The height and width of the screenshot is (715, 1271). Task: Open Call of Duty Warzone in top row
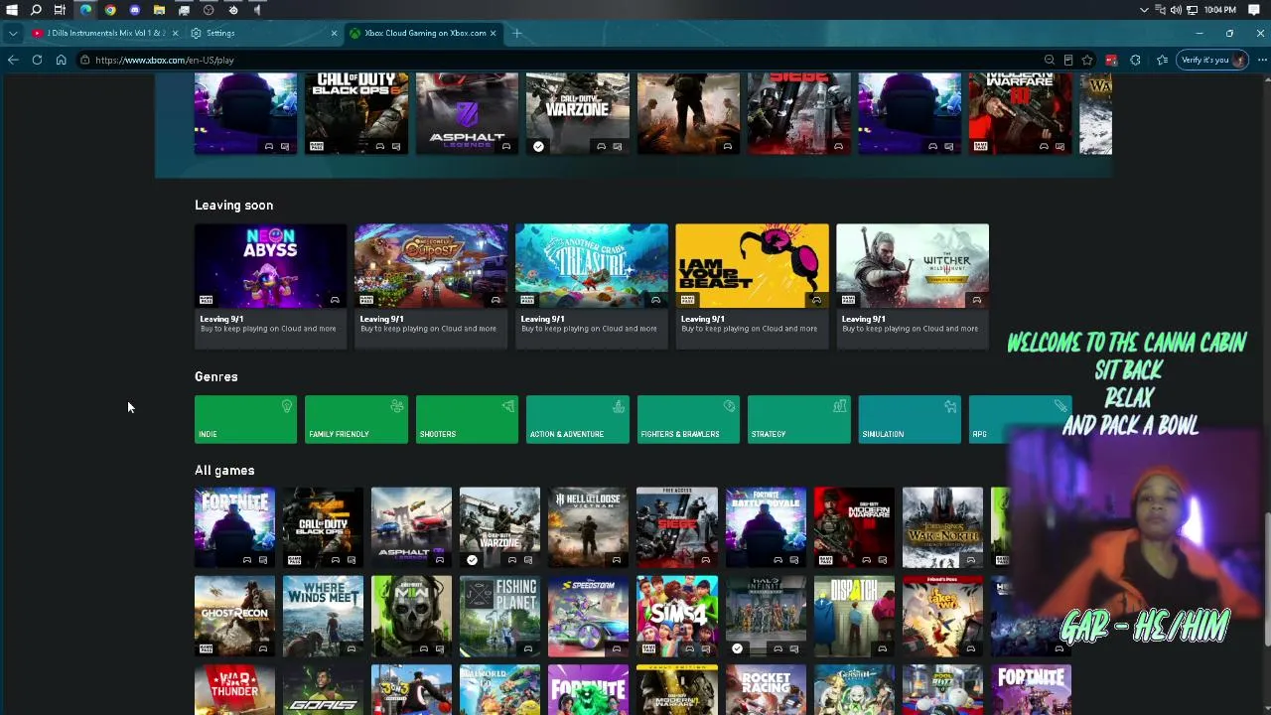[578, 113]
